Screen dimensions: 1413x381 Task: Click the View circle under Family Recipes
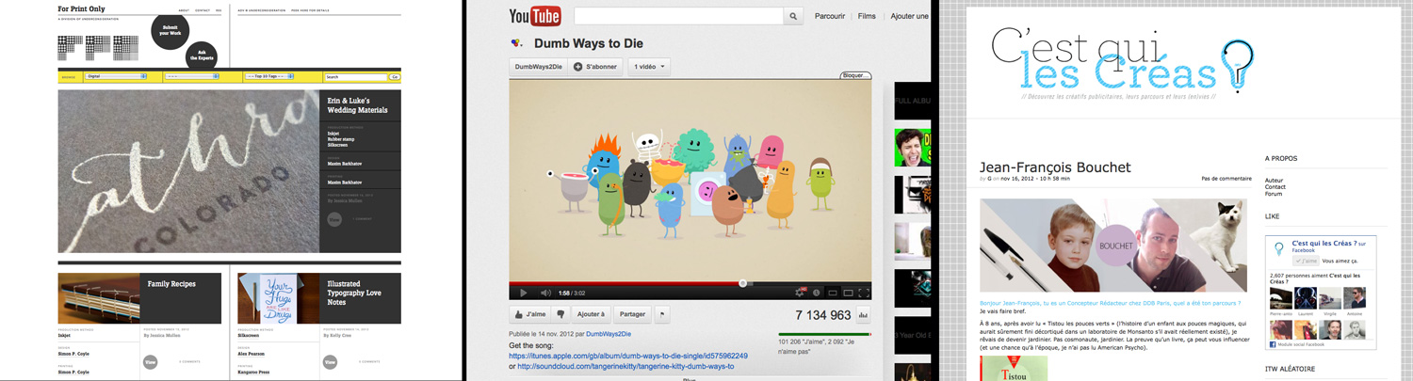click(150, 361)
